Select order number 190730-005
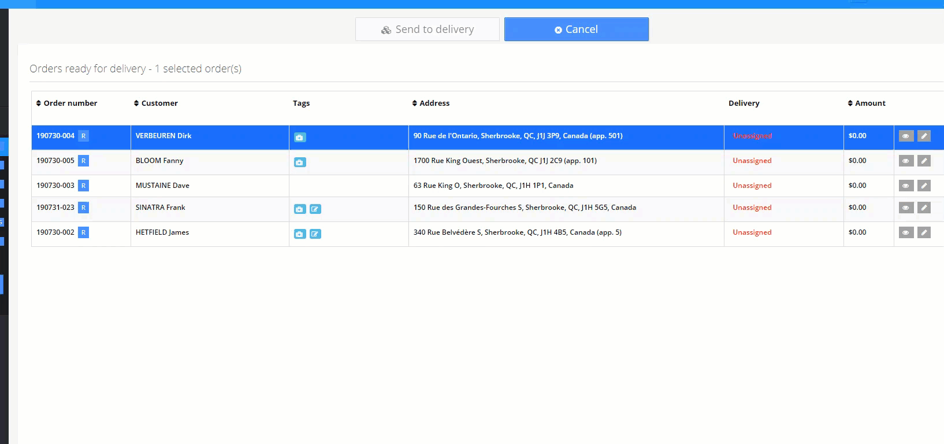The image size is (944, 444). (55, 161)
